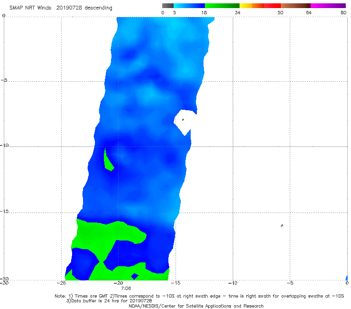Image resolution: width=351 pixels, height=309 pixels.
Task: Click the note line about data buffer
Action: point(109,301)
